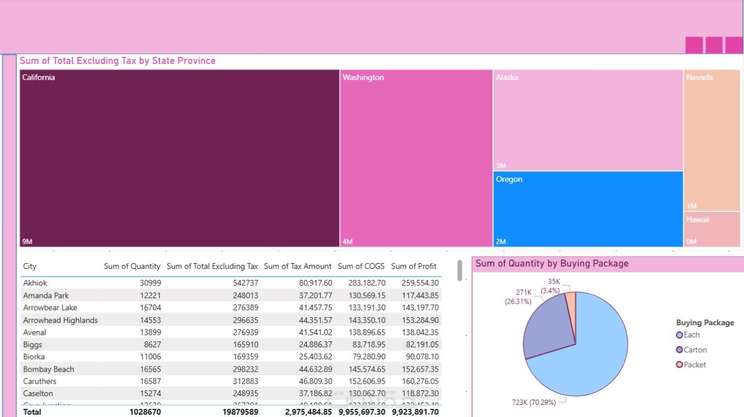744x417 pixels.
Task: Click the '35K (3.4%)' pie label
Action: [550, 286]
